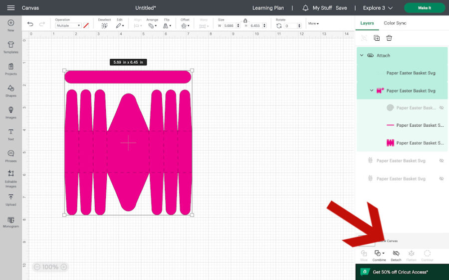Open the Operation dropdown
449x280 pixels.
[x=68, y=25]
